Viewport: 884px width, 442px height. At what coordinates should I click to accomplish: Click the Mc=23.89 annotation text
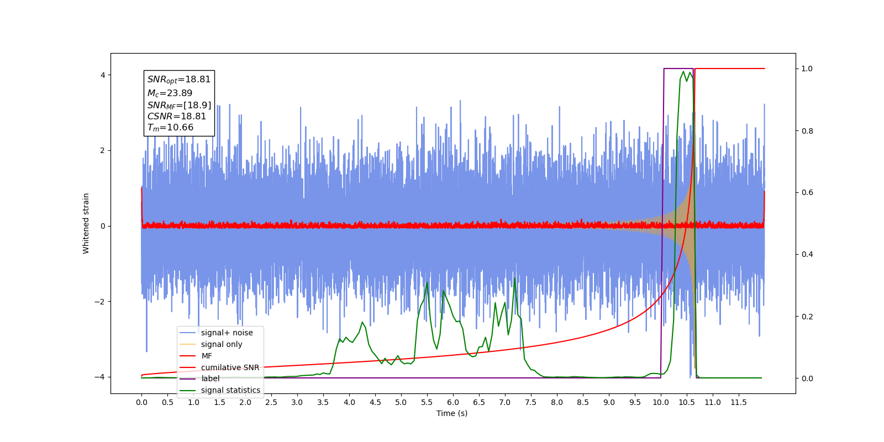170,93
